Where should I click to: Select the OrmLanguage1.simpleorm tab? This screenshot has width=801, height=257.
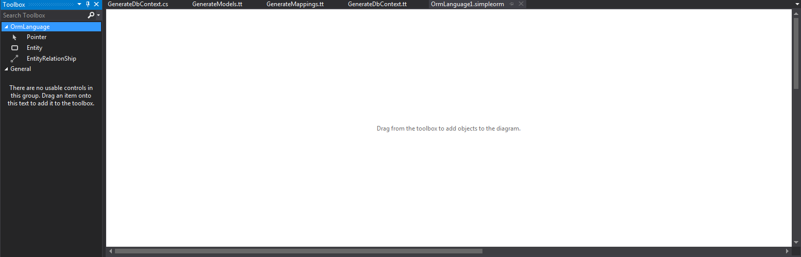click(467, 4)
